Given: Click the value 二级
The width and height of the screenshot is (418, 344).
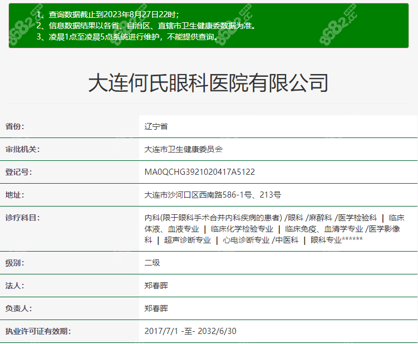Looking at the screenshot, I should tap(152, 263).
